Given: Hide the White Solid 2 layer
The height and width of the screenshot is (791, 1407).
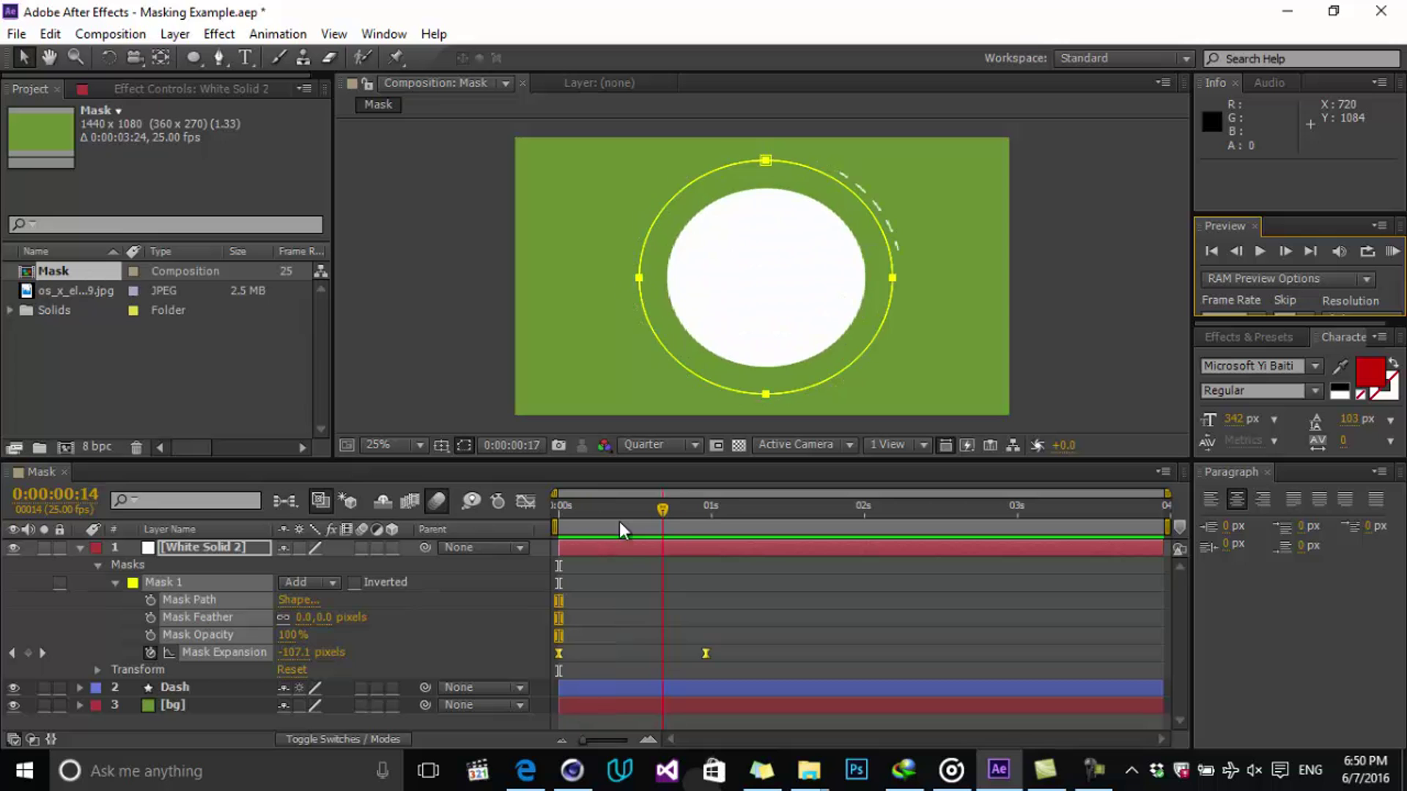Looking at the screenshot, I should (x=13, y=547).
